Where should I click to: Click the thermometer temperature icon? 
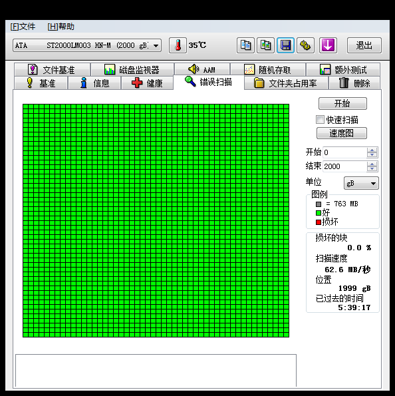(x=178, y=45)
